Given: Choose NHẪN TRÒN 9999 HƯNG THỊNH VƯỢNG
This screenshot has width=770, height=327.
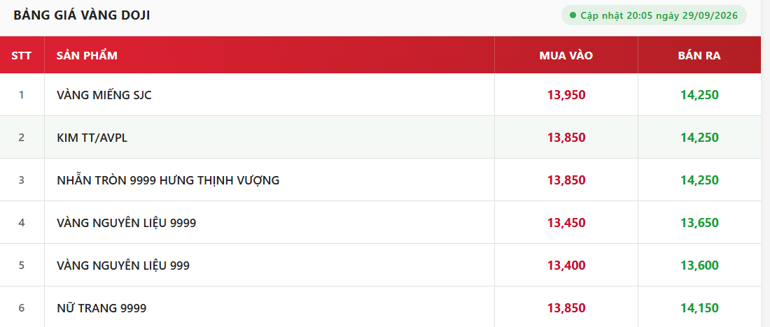Looking at the screenshot, I should (168, 180).
